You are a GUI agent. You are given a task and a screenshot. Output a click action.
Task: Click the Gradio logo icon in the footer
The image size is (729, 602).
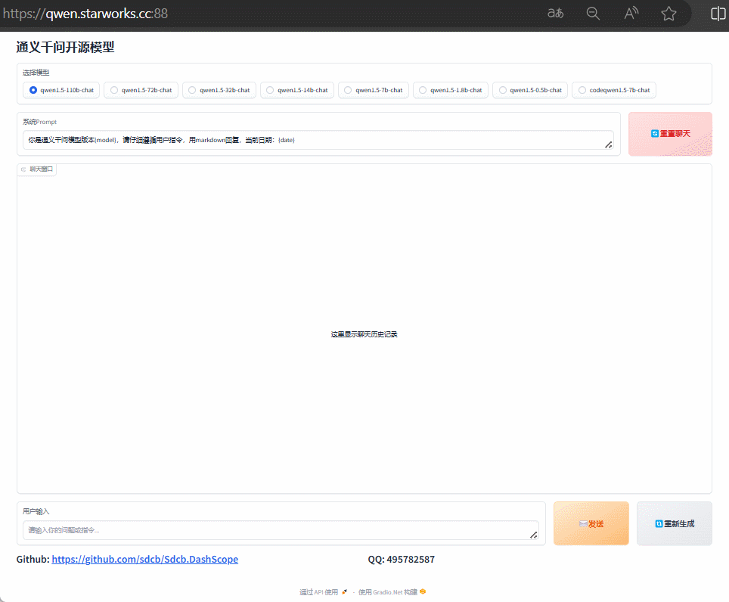tap(421, 591)
